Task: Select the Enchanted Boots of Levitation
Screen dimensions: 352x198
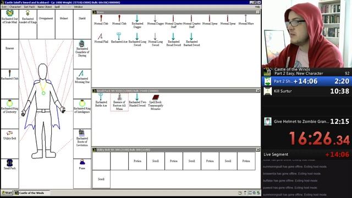Action: (82, 133)
